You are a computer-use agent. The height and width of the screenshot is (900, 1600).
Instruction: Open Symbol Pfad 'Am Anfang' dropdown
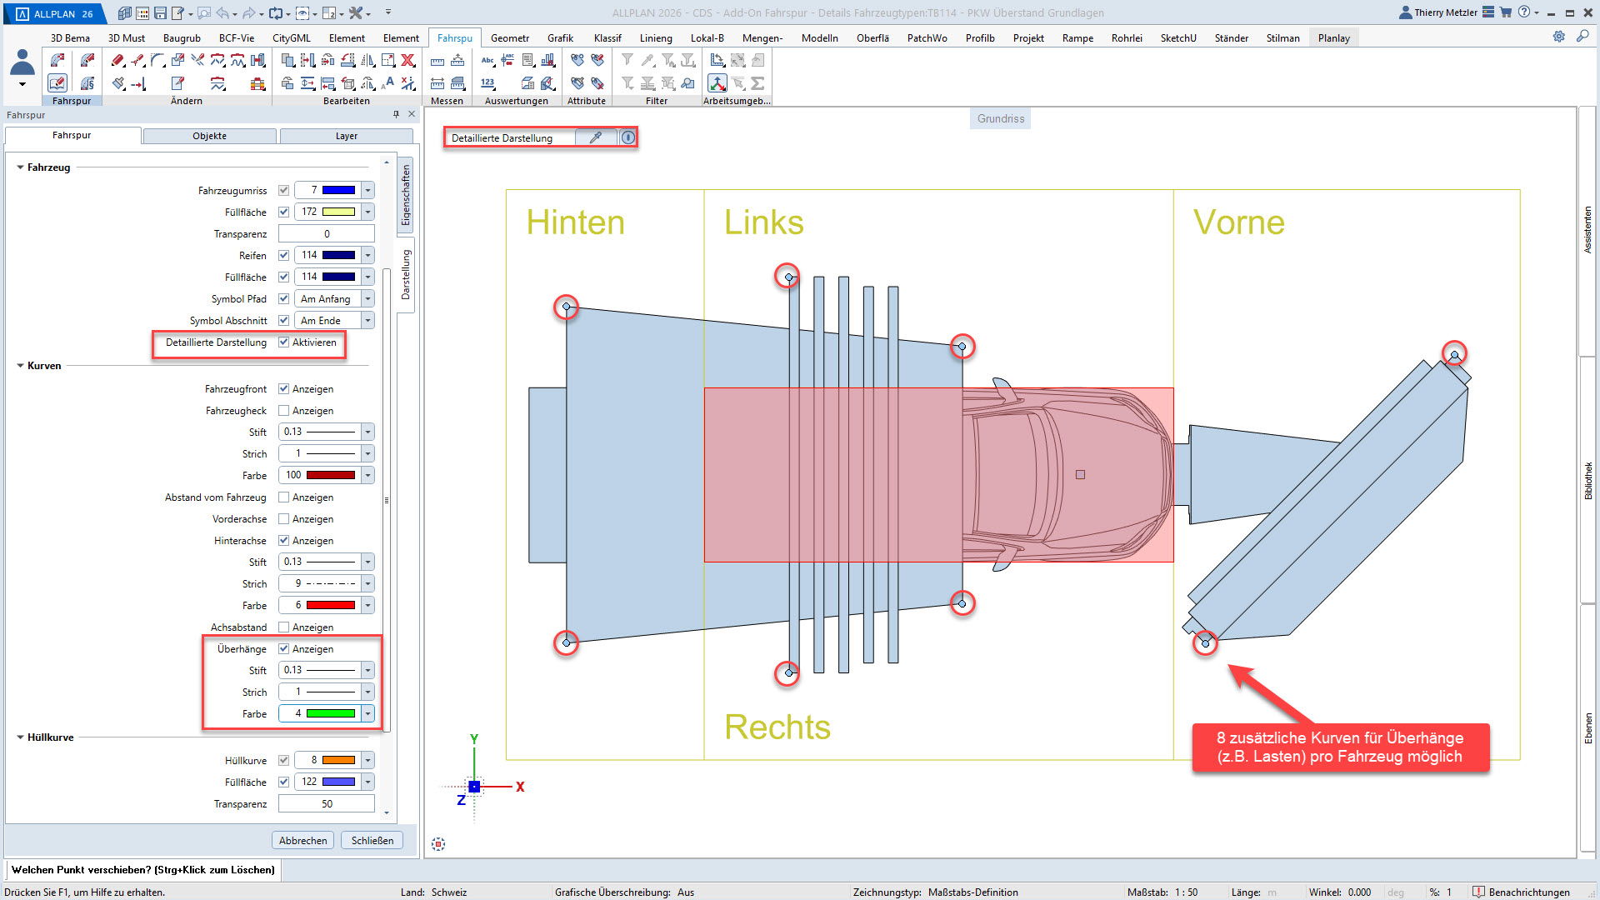click(367, 299)
